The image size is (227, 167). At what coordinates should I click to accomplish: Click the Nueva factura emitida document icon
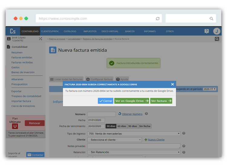tap(53, 50)
